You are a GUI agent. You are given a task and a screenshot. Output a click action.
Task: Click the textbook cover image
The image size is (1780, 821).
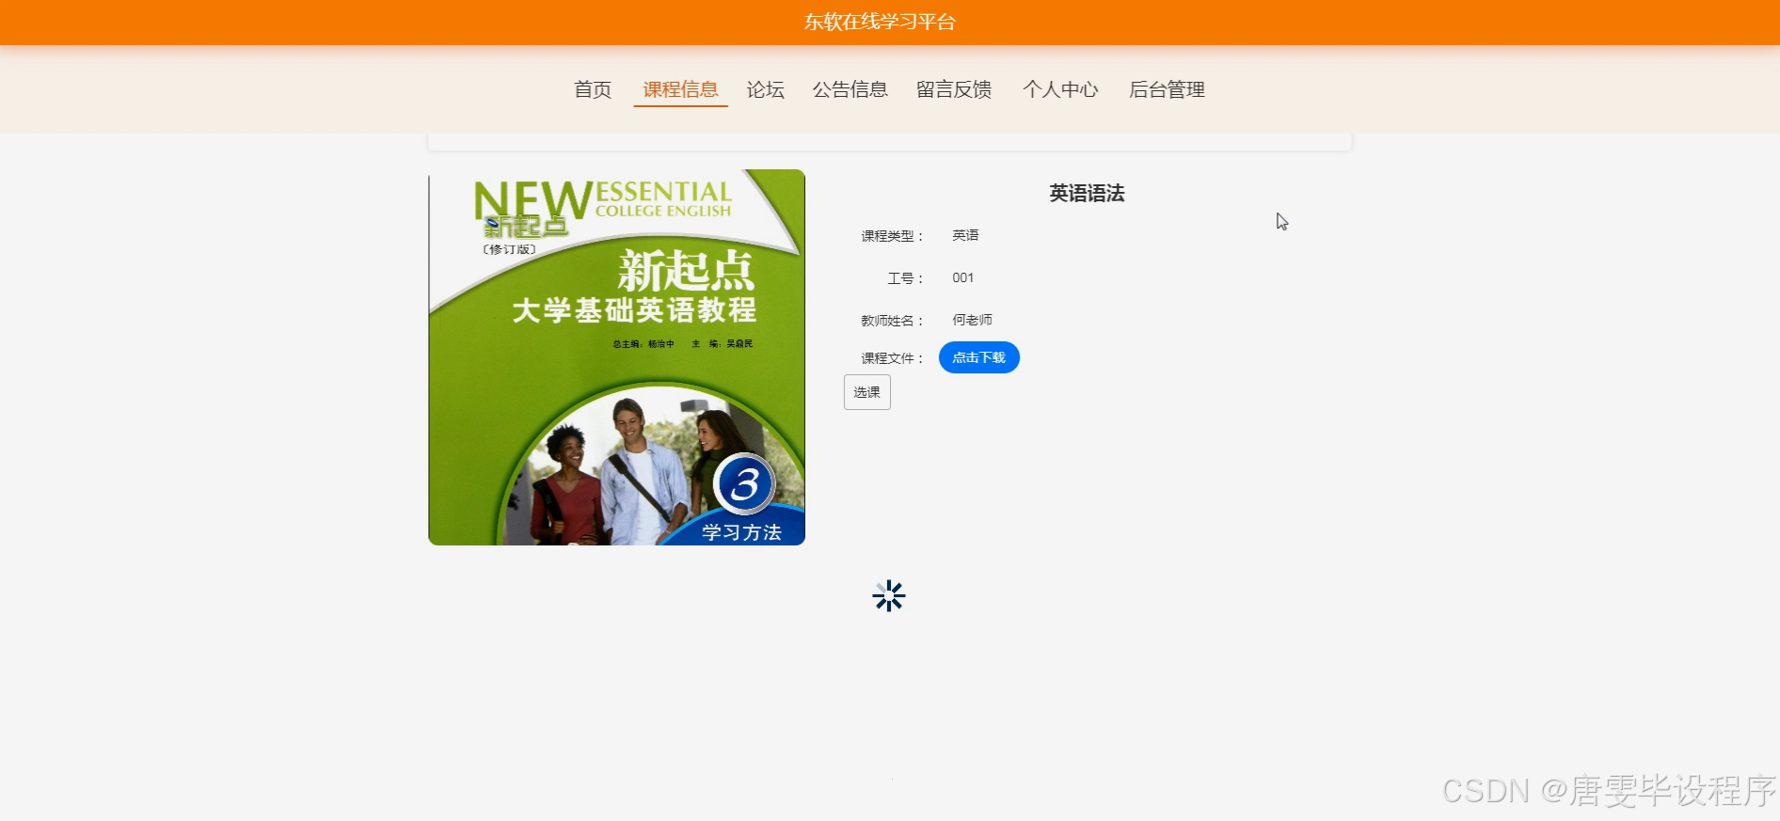click(x=617, y=357)
